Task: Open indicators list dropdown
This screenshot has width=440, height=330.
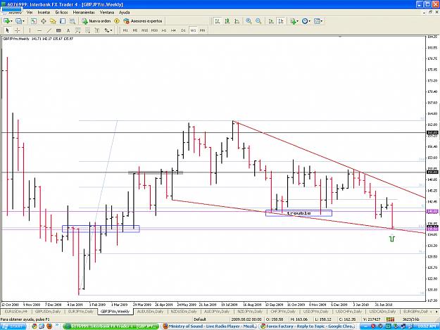Action: click(294, 21)
